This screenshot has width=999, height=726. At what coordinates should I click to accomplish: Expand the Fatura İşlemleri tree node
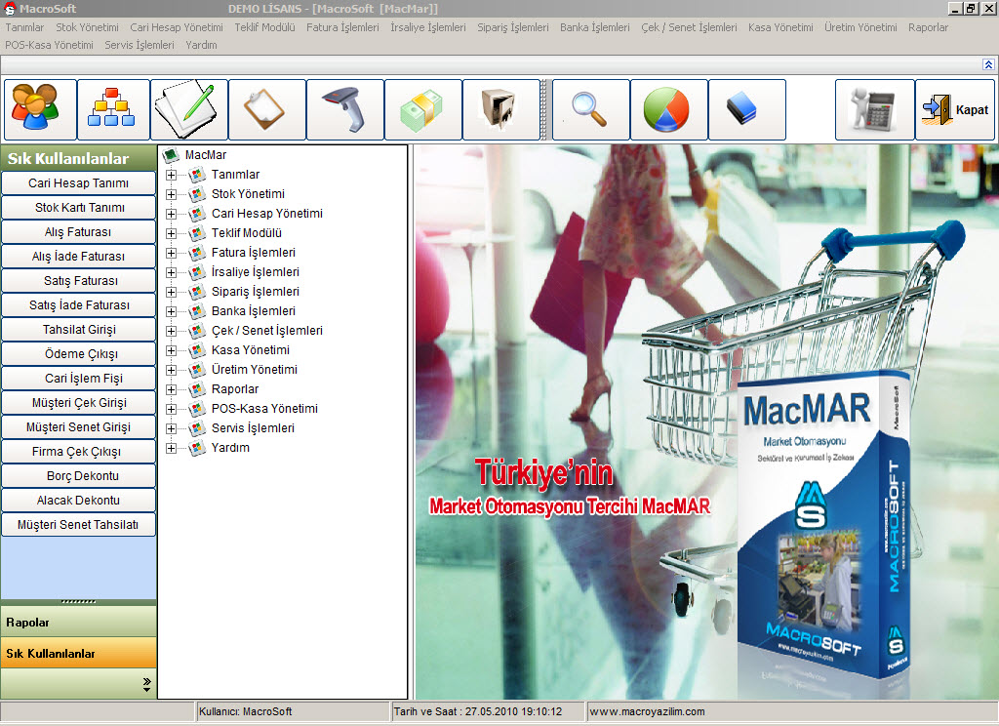click(172, 253)
